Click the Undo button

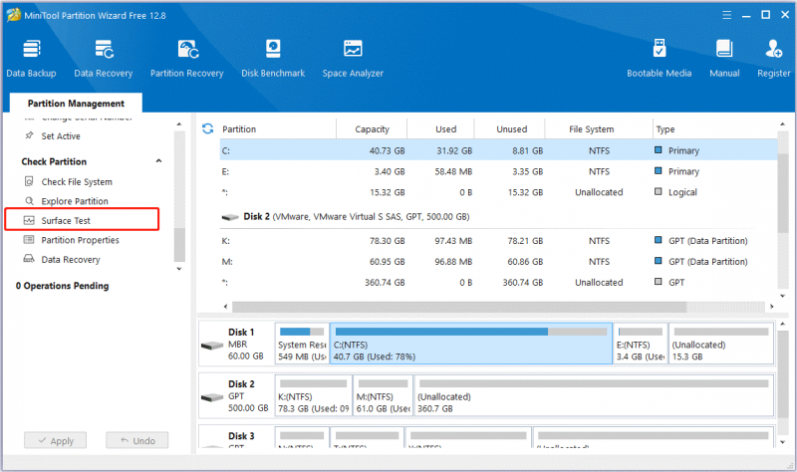click(x=137, y=440)
